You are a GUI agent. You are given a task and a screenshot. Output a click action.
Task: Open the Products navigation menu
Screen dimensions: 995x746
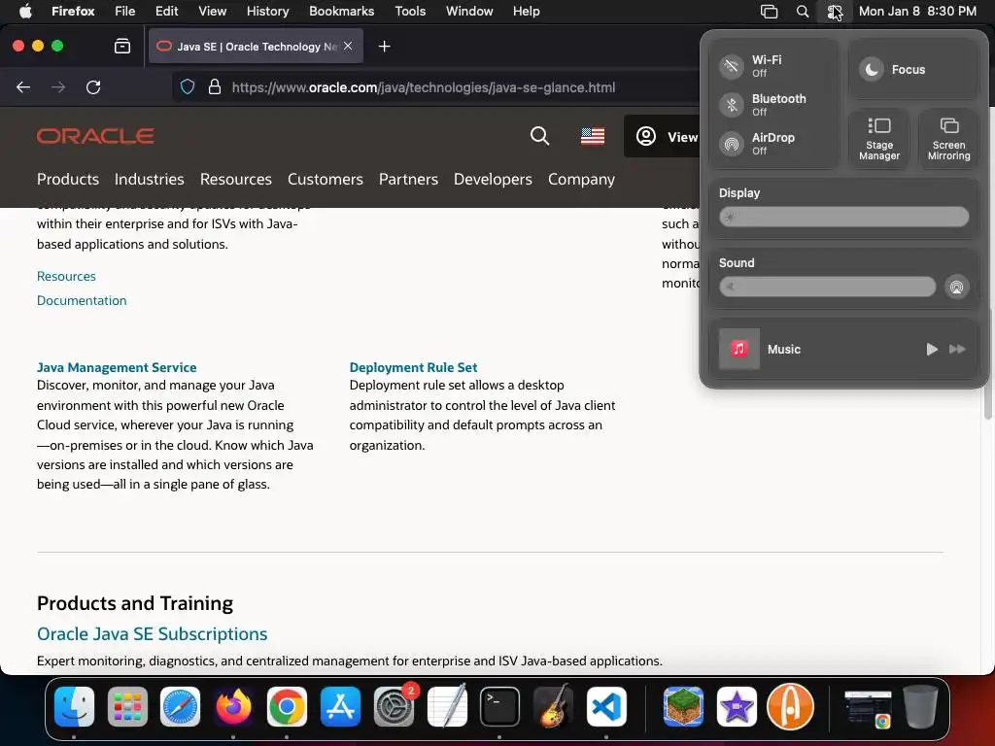click(68, 180)
